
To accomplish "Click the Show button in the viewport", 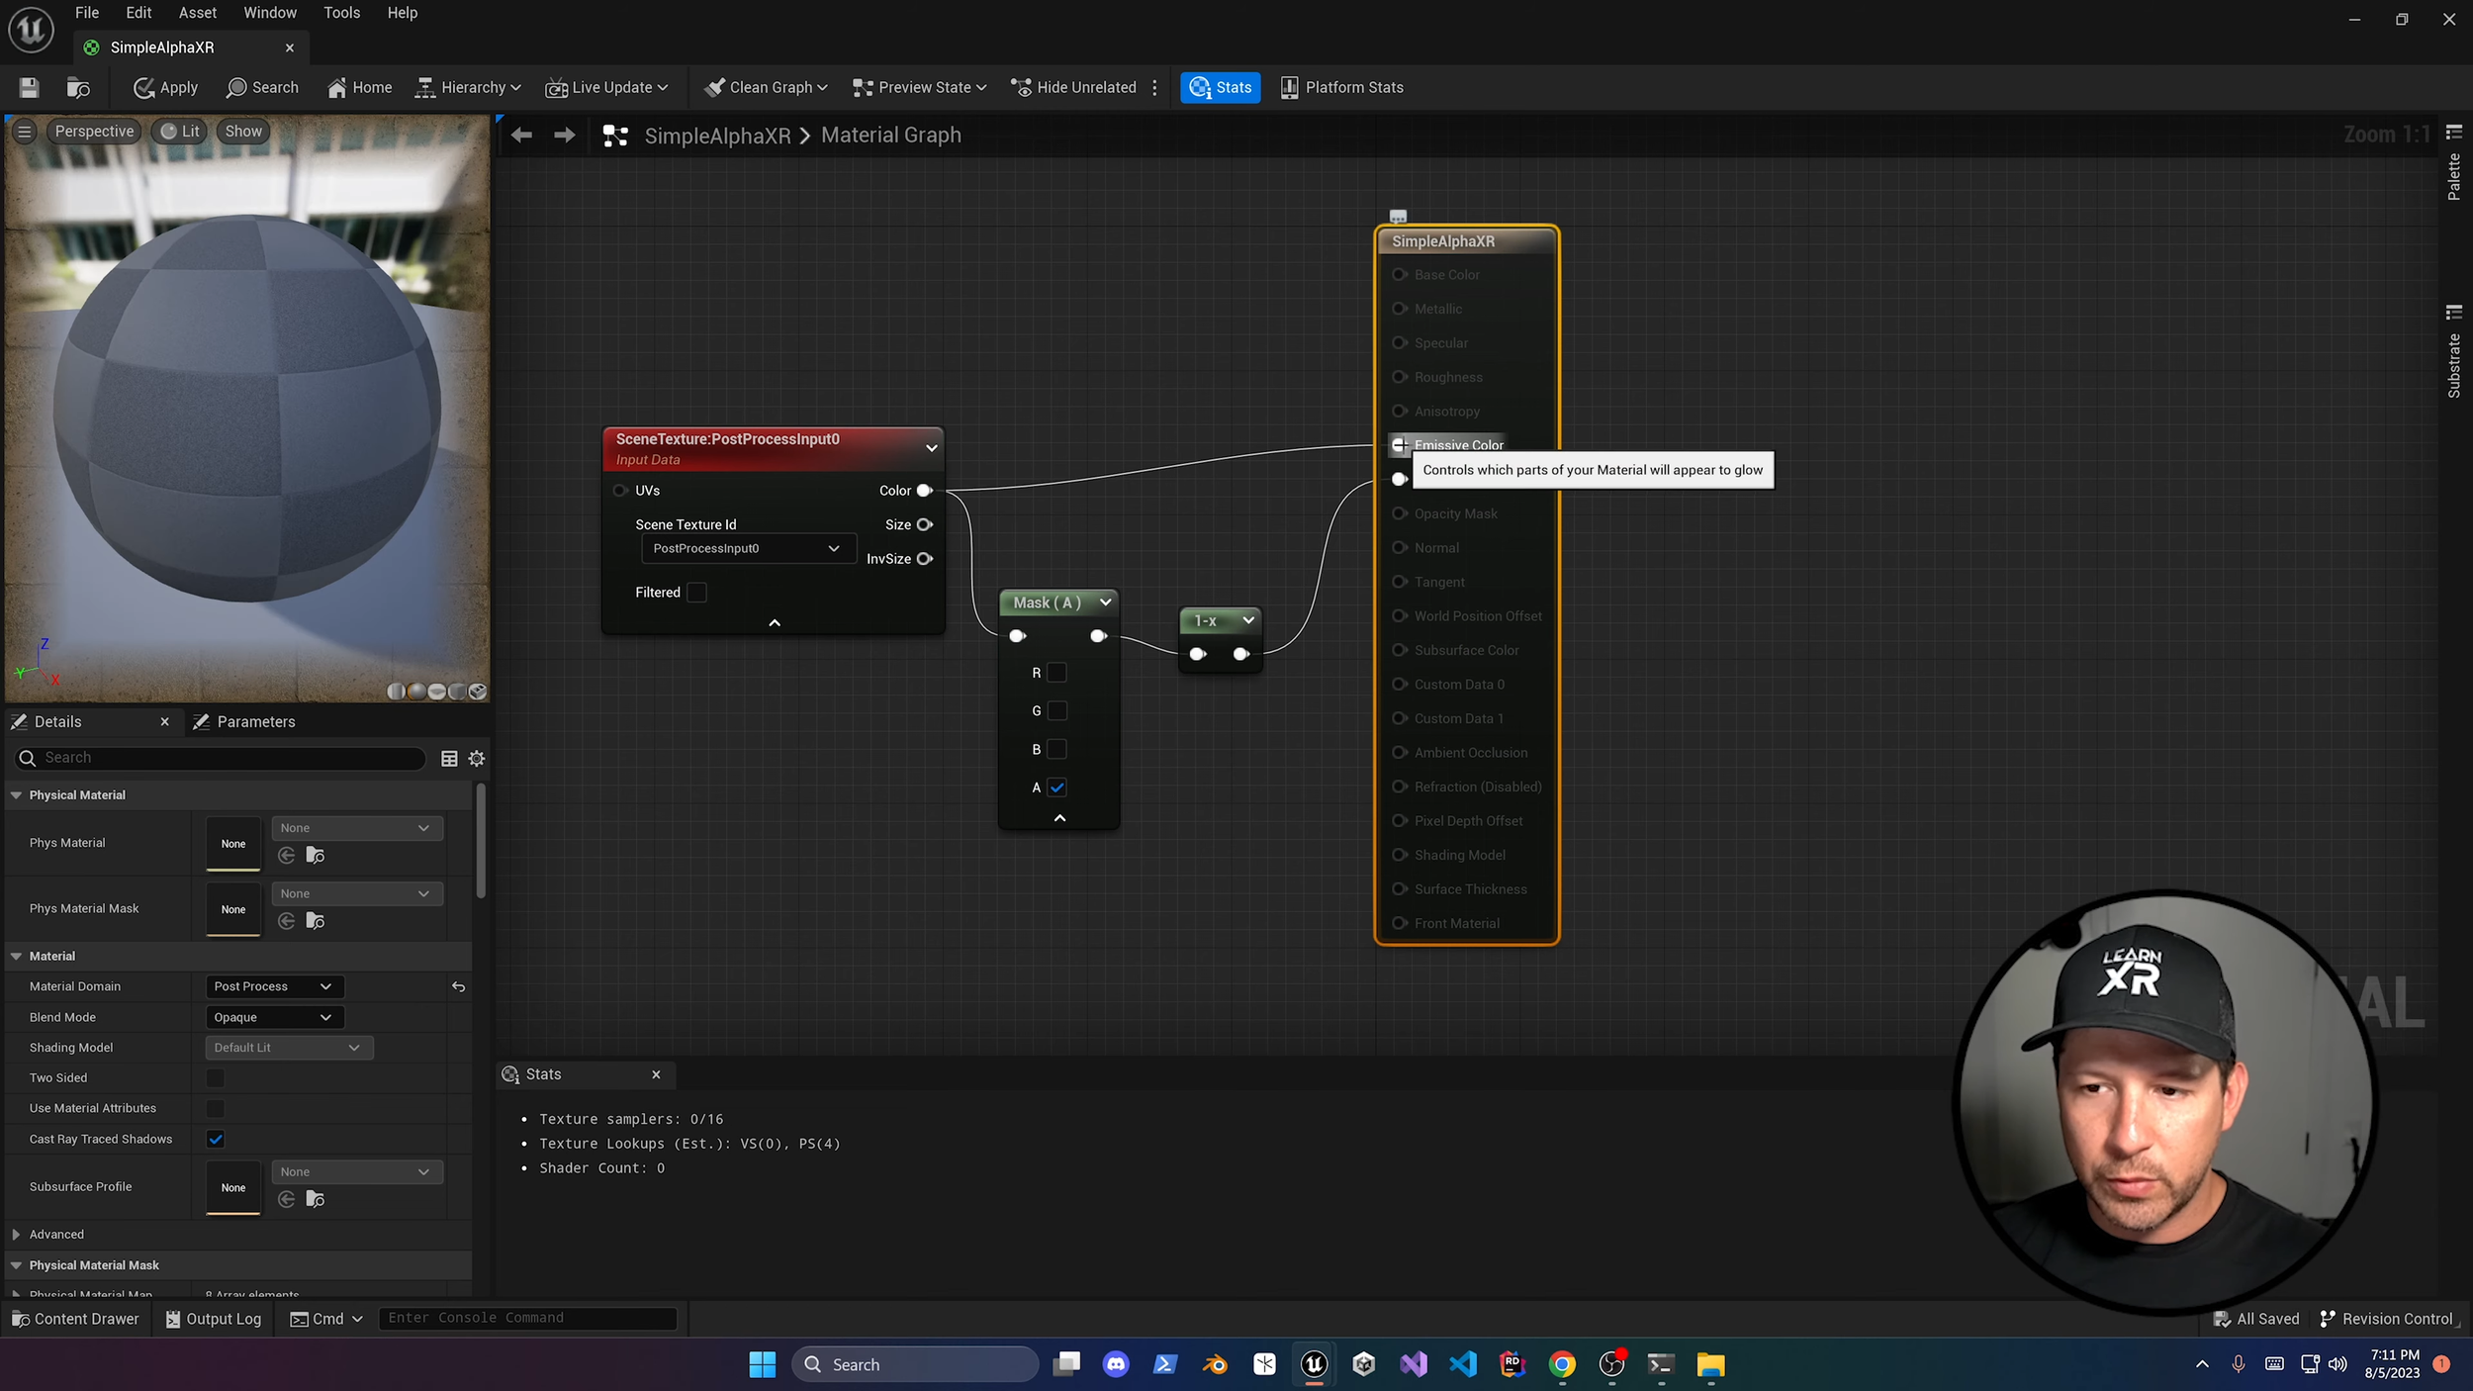I will [x=242, y=131].
